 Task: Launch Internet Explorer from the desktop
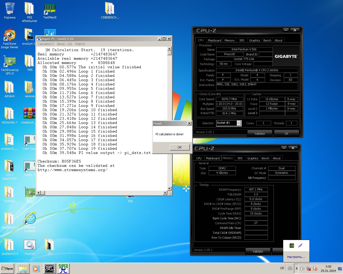click(x=30, y=222)
